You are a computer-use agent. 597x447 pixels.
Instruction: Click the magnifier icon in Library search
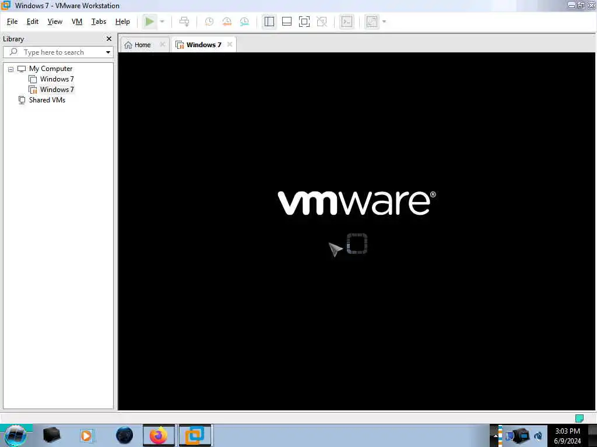[x=14, y=52]
